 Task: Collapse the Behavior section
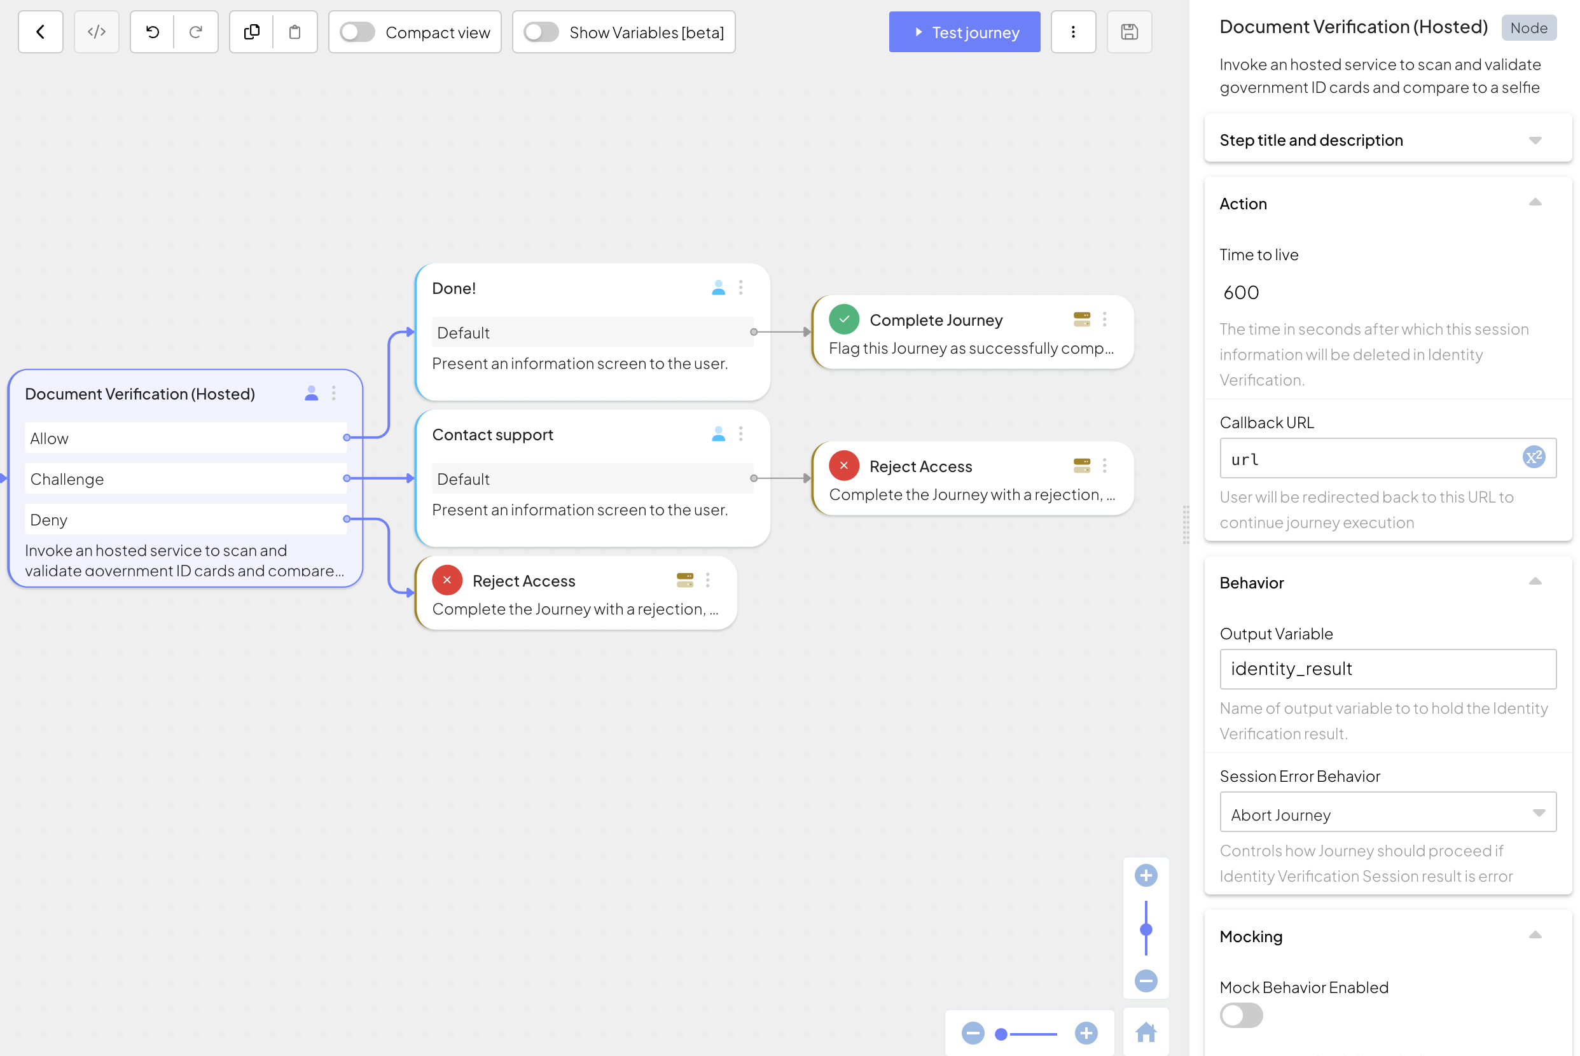(1534, 582)
